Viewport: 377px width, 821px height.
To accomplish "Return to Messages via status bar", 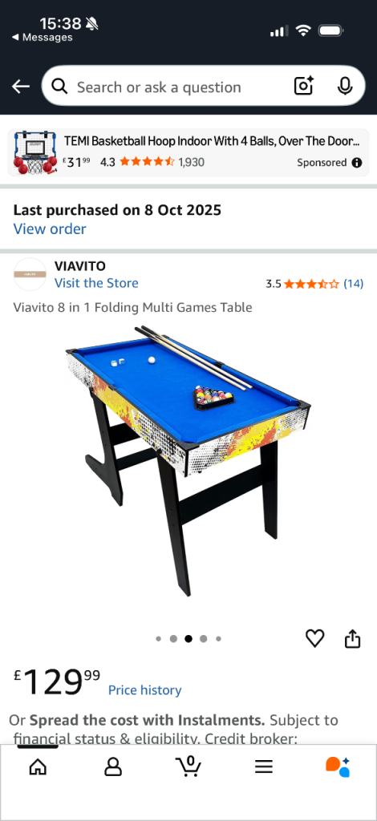I will 42,37.
